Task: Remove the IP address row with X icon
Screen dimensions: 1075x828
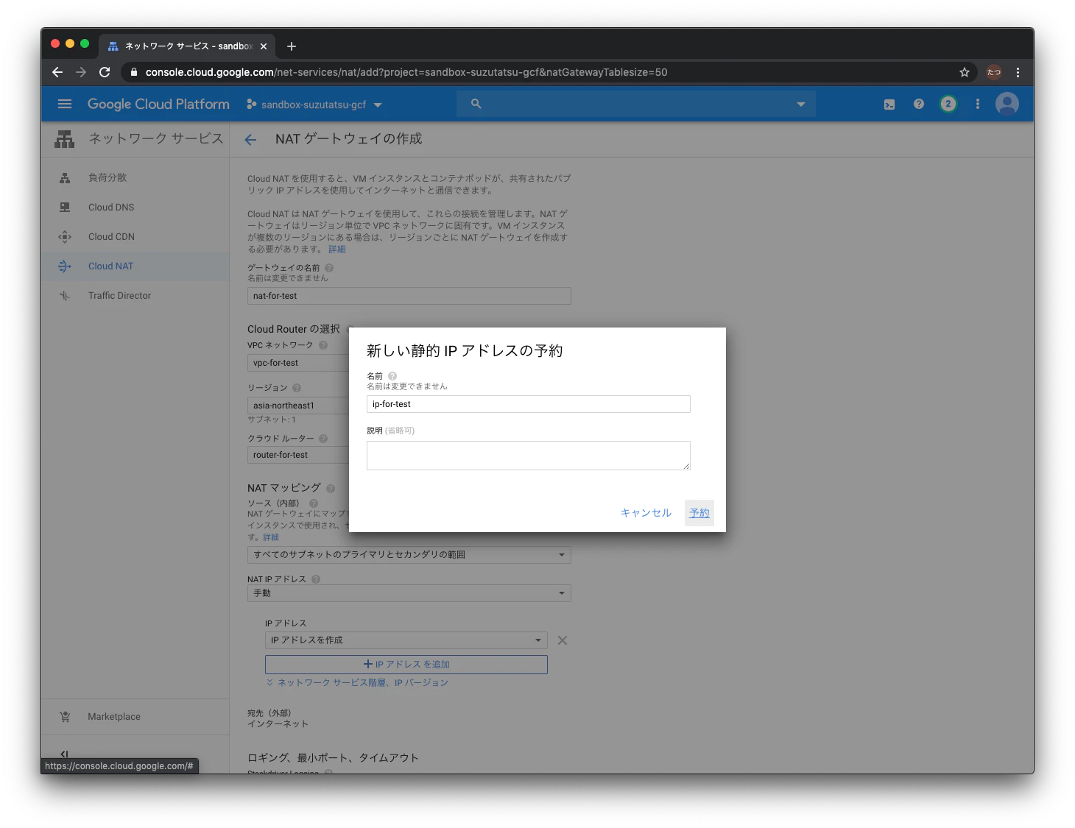Action: pos(563,640)
